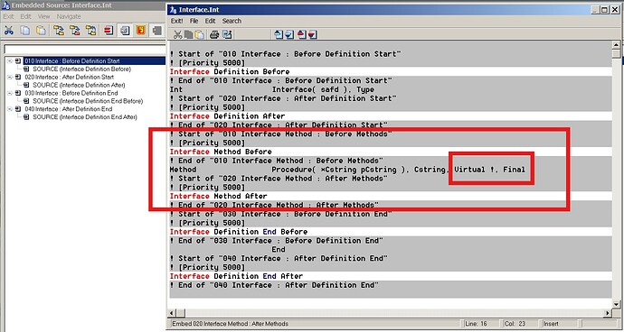Click the folder-tree icon next to Embedded Source Paste
This screenshot has width=624, height=332.
click(59, 30)
